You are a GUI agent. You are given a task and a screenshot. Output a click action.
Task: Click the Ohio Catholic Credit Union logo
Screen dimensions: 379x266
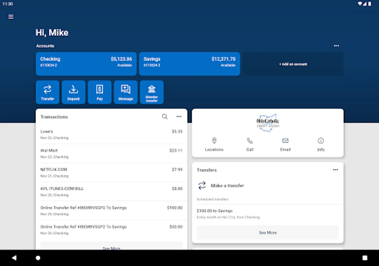point(268,123)
